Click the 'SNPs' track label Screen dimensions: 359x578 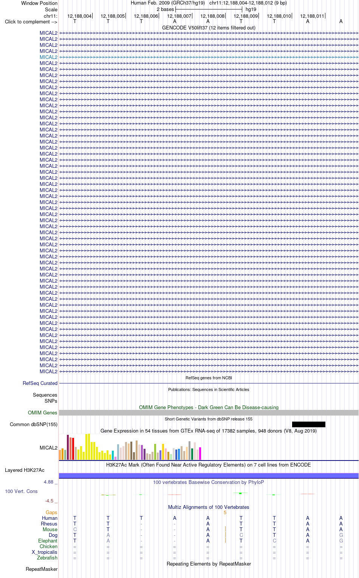tap(51, 401)
